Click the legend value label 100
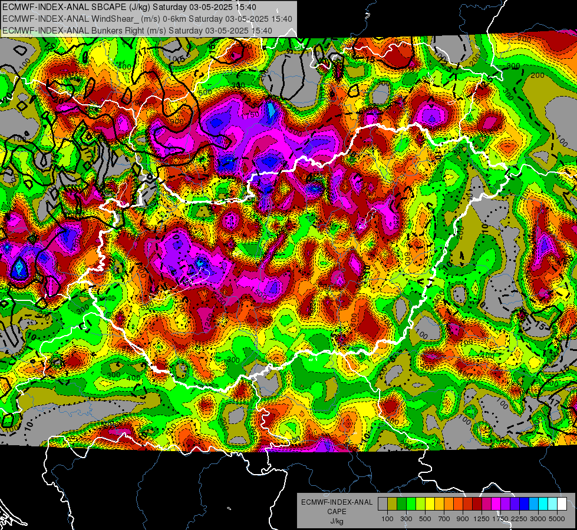The image size is (577, 530). (x=387, y=519)
